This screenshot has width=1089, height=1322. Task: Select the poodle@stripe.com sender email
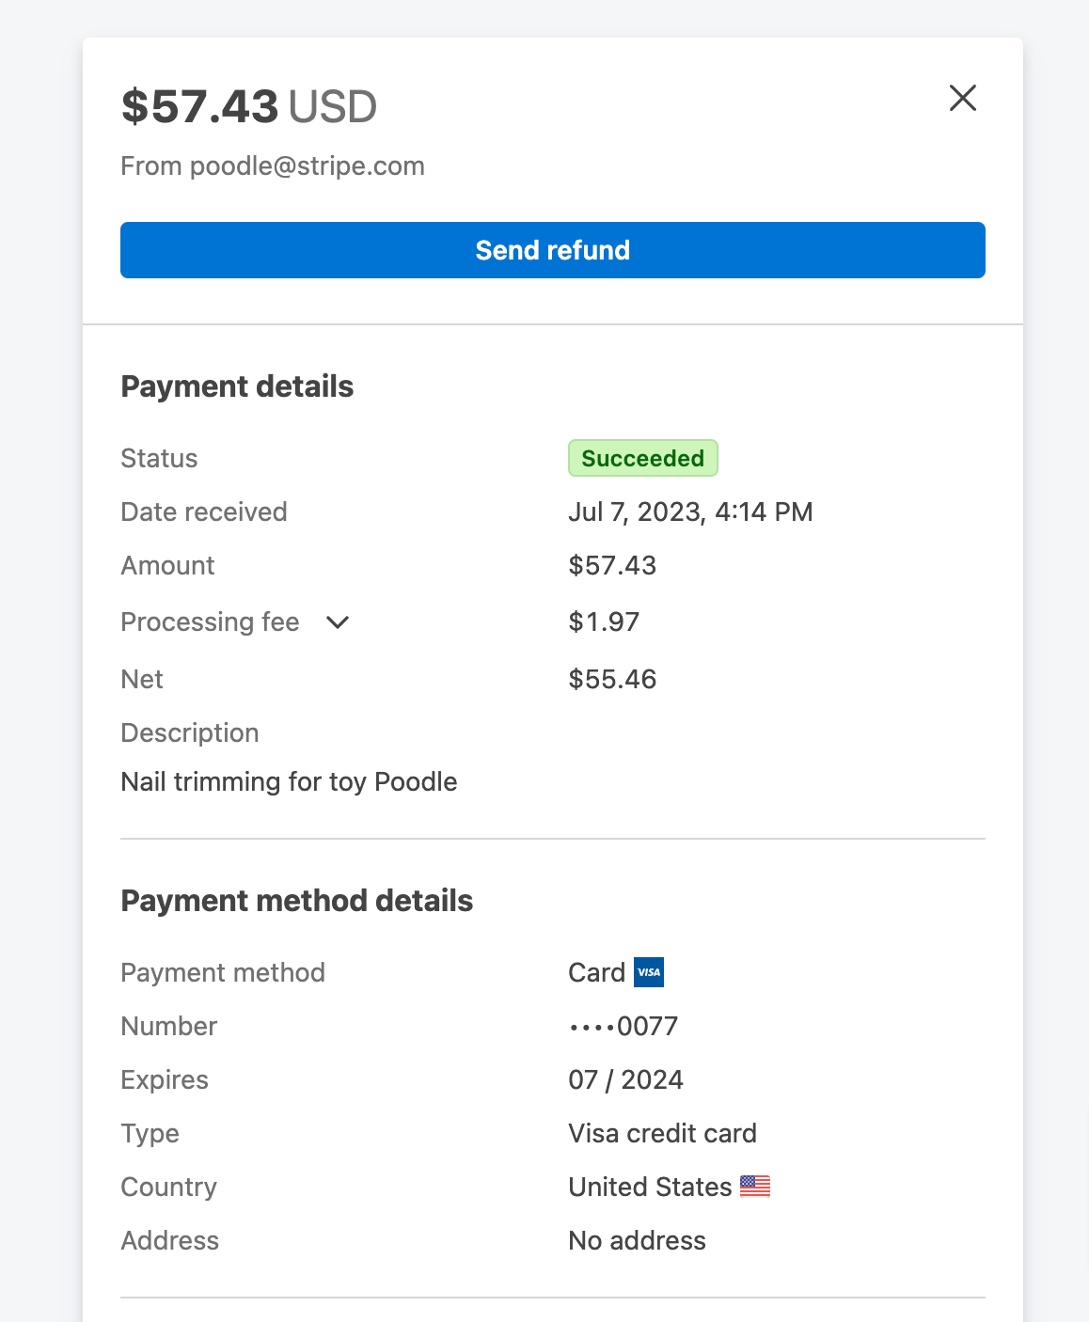click(x=308, y=166)
